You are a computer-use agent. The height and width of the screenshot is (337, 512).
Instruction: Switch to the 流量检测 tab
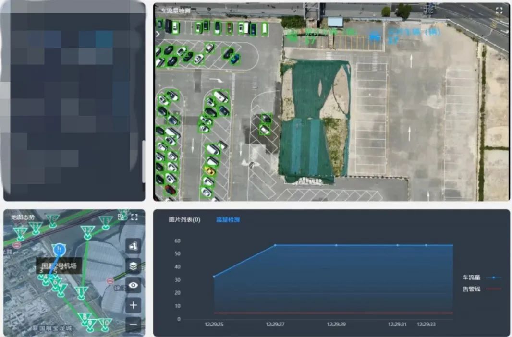point(228,220)
